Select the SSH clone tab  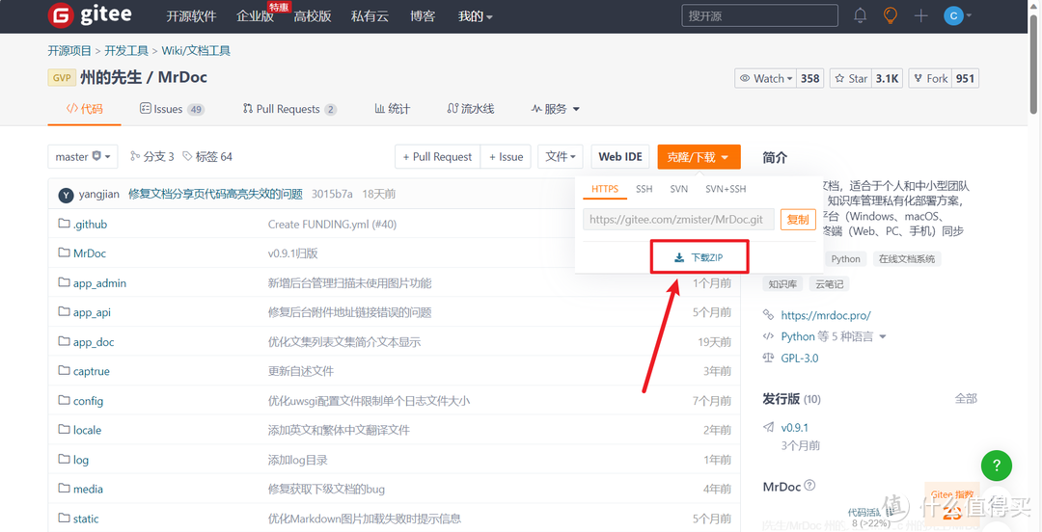pos(644,189)
